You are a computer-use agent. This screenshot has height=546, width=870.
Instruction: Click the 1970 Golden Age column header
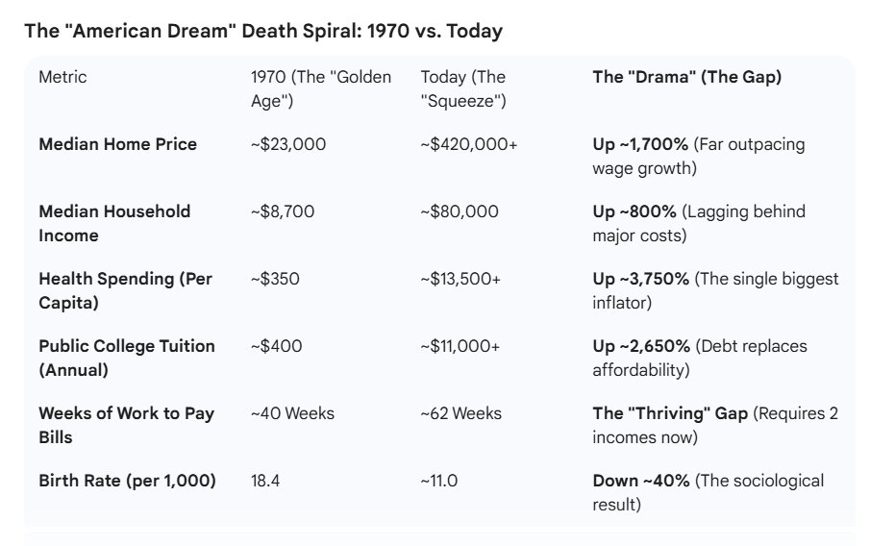(321, 88)
